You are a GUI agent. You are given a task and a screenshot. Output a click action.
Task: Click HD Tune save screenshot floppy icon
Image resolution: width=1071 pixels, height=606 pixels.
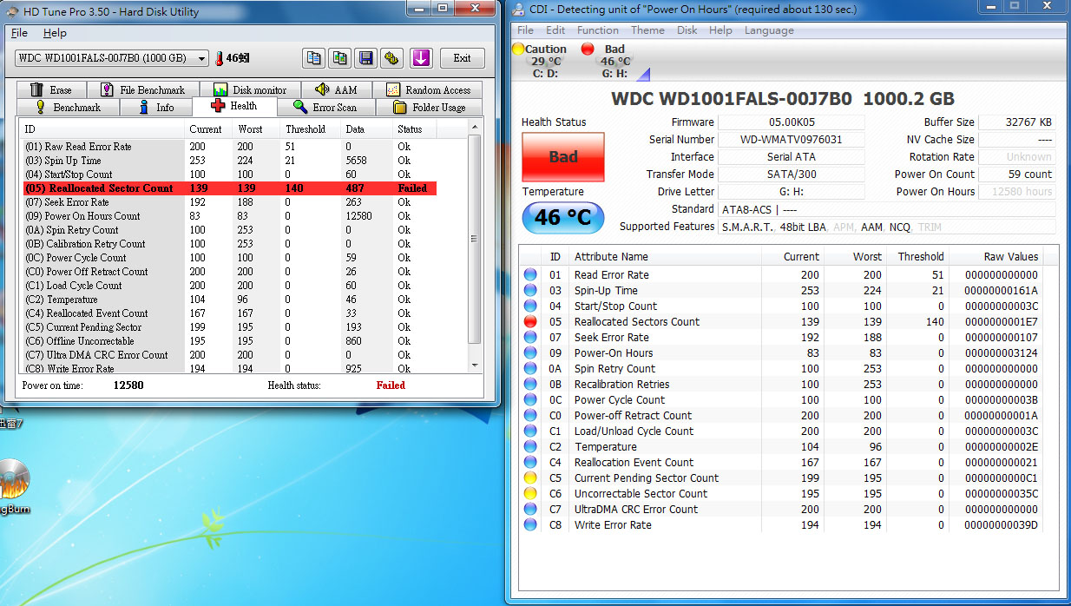point(365,58)
